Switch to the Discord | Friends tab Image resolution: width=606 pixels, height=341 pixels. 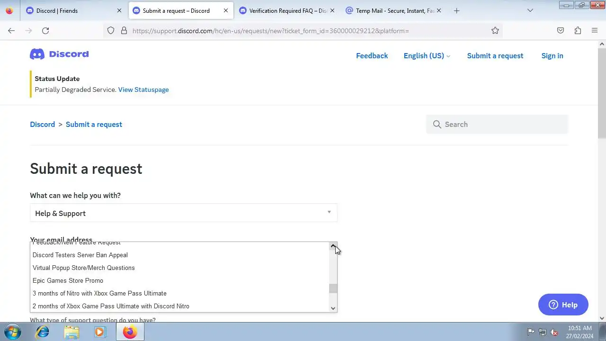pyautogui.click(x=73, y=10)
